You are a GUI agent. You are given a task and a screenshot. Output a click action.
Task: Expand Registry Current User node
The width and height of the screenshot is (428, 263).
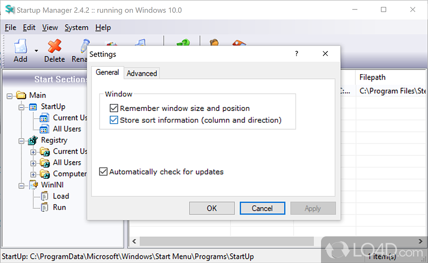[33, 152]
